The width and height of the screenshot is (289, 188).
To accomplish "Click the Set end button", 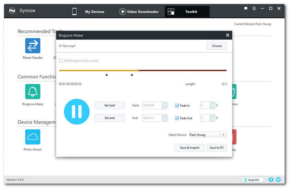I will pos(110,118).
